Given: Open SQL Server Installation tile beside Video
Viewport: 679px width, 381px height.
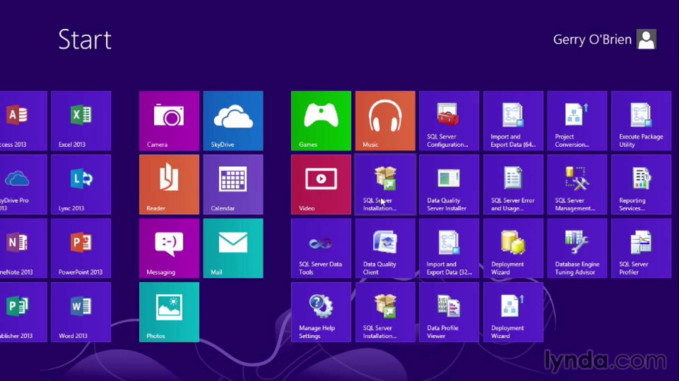Looking at the screenshot, I should pos(385,185).
